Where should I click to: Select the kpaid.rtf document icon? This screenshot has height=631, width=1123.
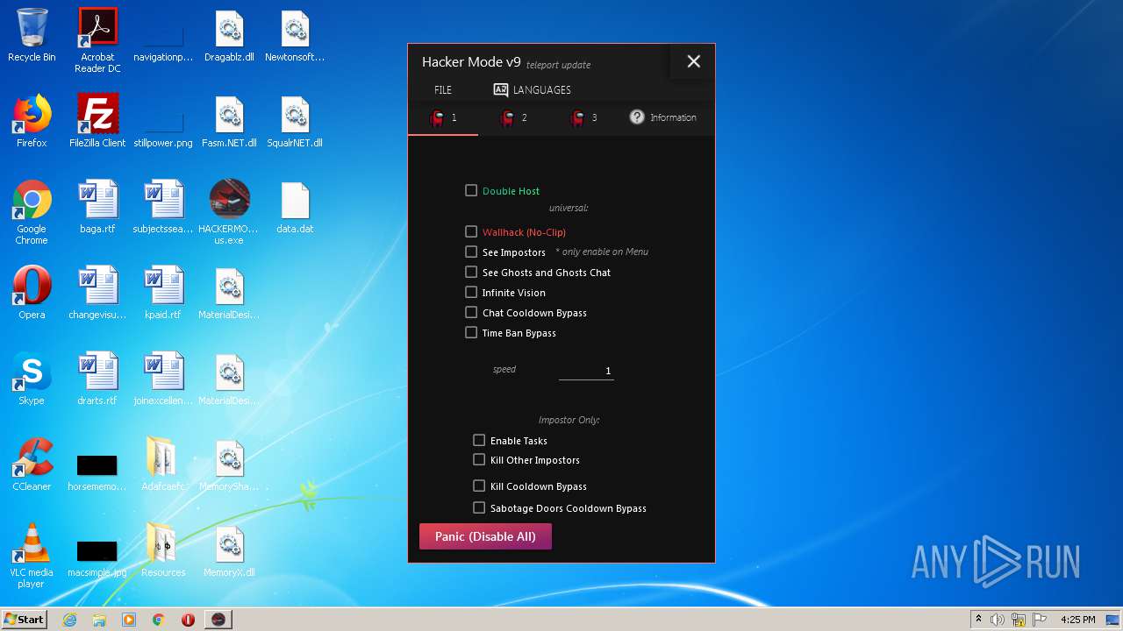[163, 293]
